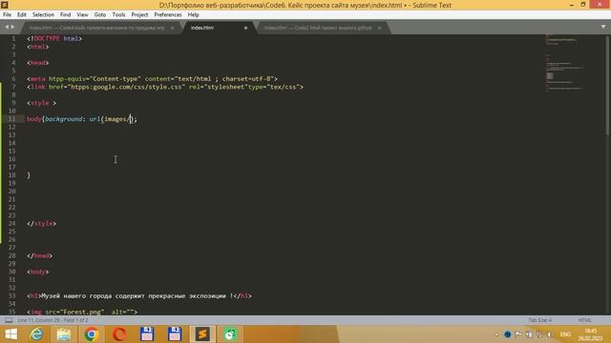Open the File menu
This screenshot has width=611, height=343.
7,15
